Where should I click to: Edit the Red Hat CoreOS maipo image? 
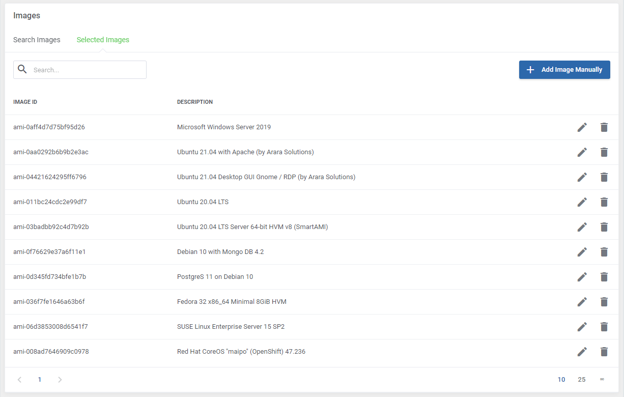(x=582, y=351)
